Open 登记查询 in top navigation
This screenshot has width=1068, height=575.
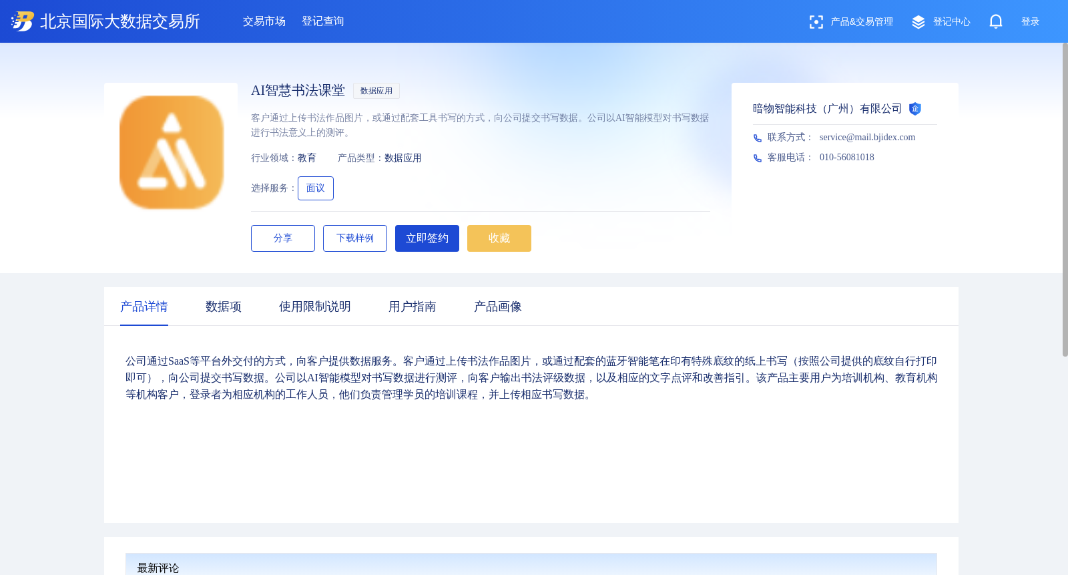click(323, 21)
